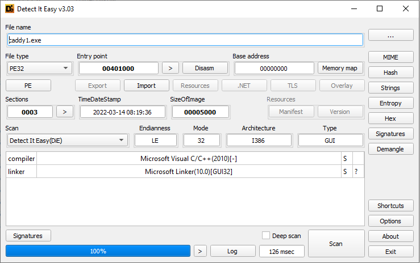
Task: Click the '...' file browse button
Action: click(390, 35)
